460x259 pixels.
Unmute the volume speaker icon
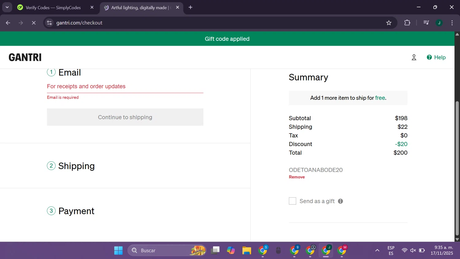(413, 250)
